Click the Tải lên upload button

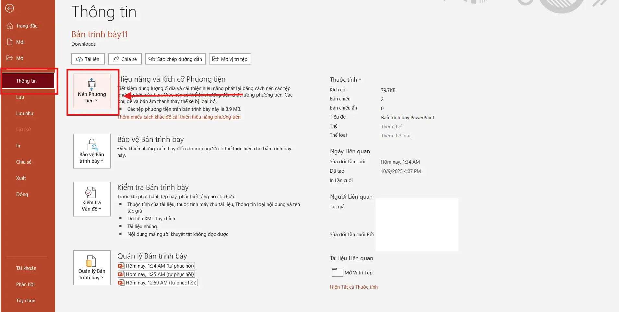click(x=88, y=59)
